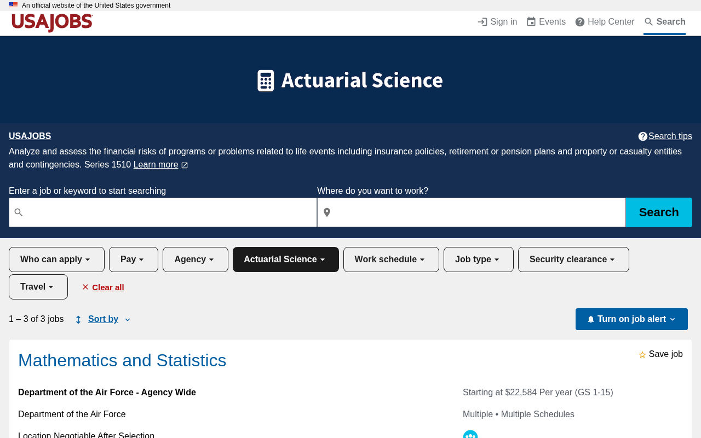Click the red X clear icon
Image resolution: width=701 pixels, height=438 pixels.
[x=85, y=287]
